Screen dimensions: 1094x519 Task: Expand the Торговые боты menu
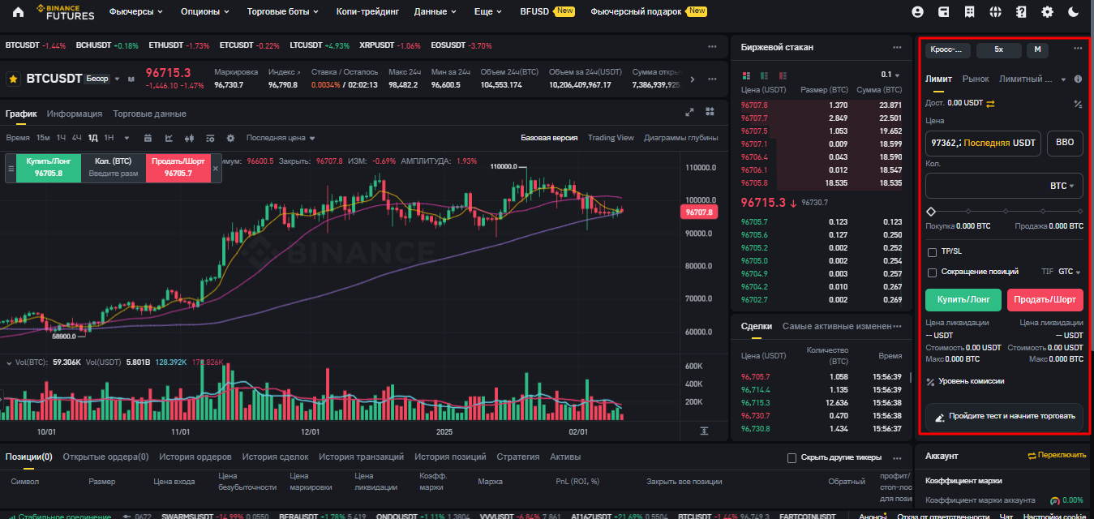click(281, 12)
